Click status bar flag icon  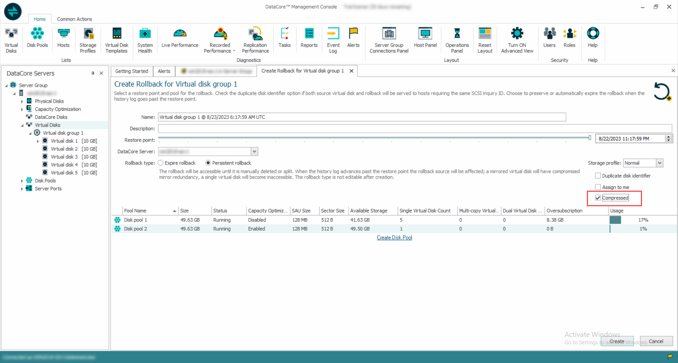[670, 357]
